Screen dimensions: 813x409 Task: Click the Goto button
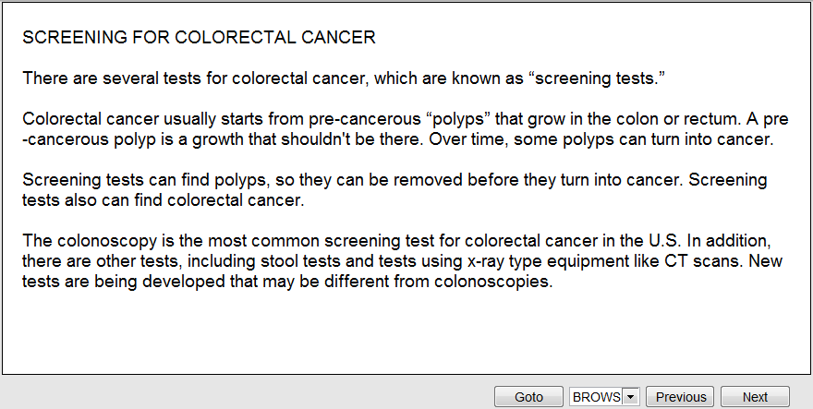tap(528, 397)
